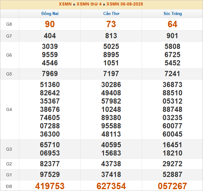The width and height of the screenshot is (203, 191).
Task: Open the XSMN 06-08-2025 link
Action: (x=125, y=4)
